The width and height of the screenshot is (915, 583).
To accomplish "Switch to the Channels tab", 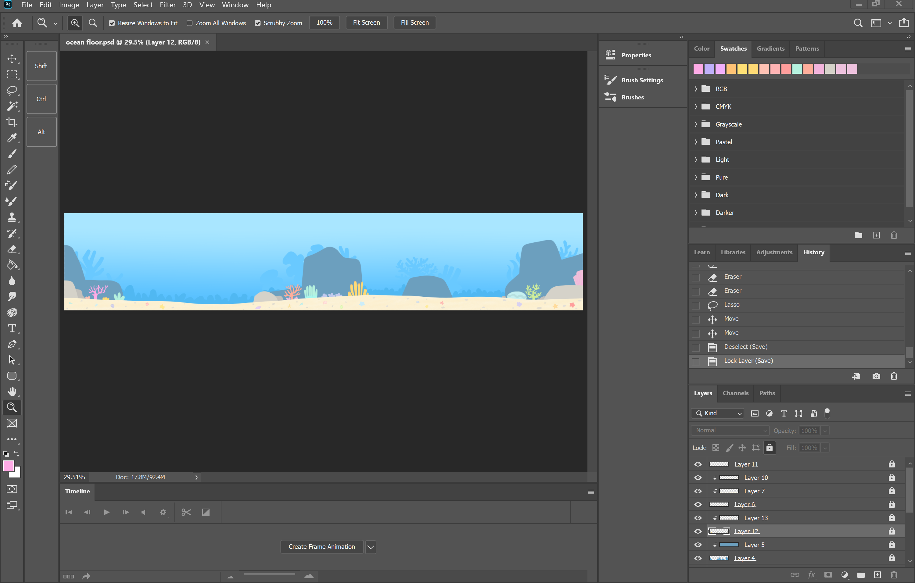I will (x=735, y=393).
